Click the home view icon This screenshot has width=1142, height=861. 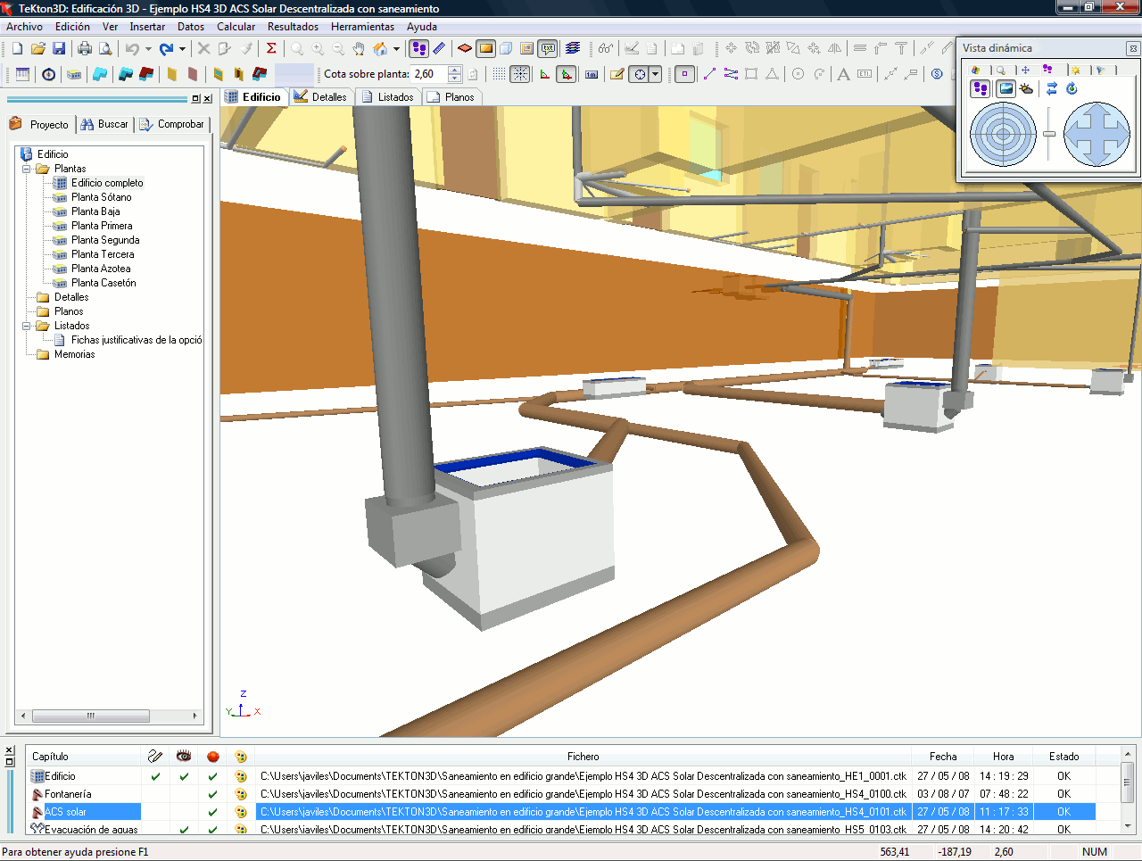click(x=381, y=49)
